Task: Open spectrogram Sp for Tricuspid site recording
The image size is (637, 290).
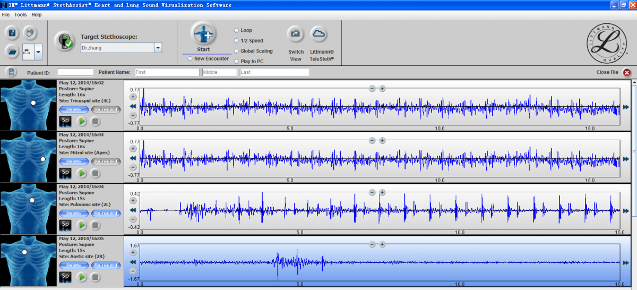Action: [x=65, y=121]
